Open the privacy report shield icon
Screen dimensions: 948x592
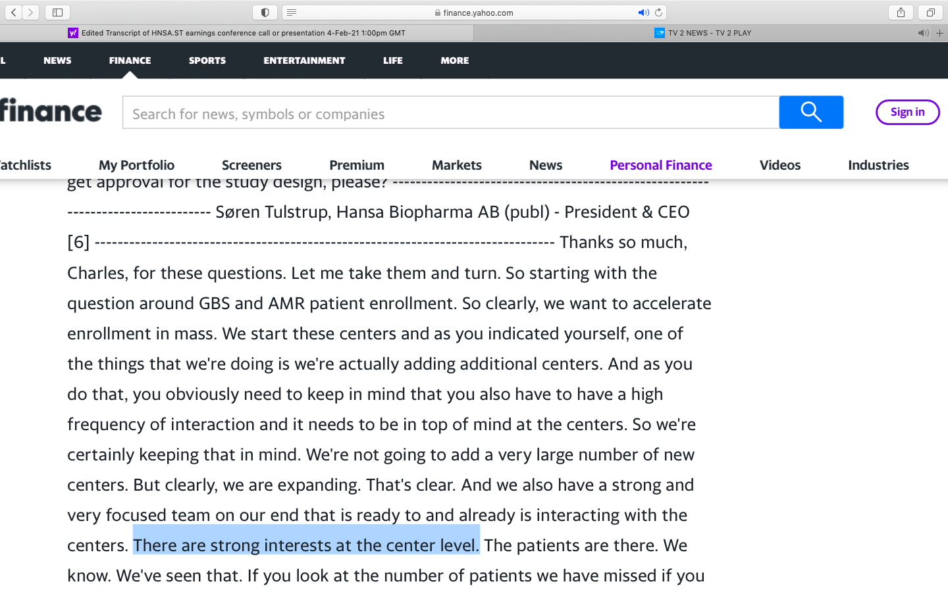[x=265, y=12]
